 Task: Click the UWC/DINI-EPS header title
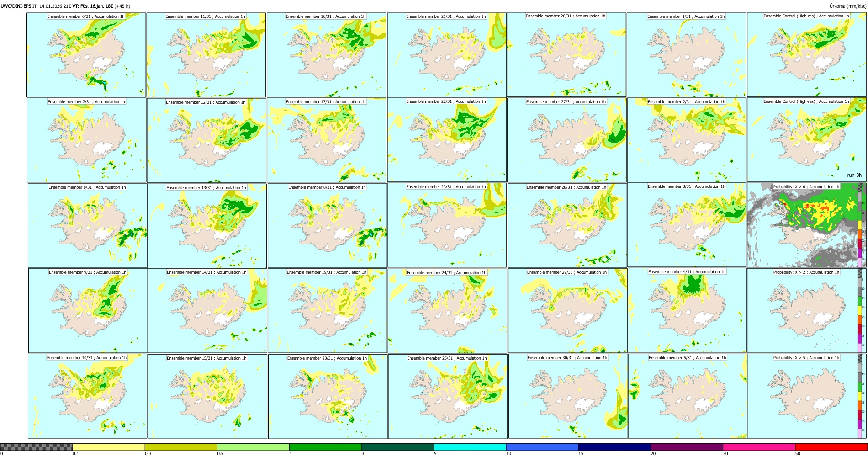pyautogui.click(x=16, y=6)
